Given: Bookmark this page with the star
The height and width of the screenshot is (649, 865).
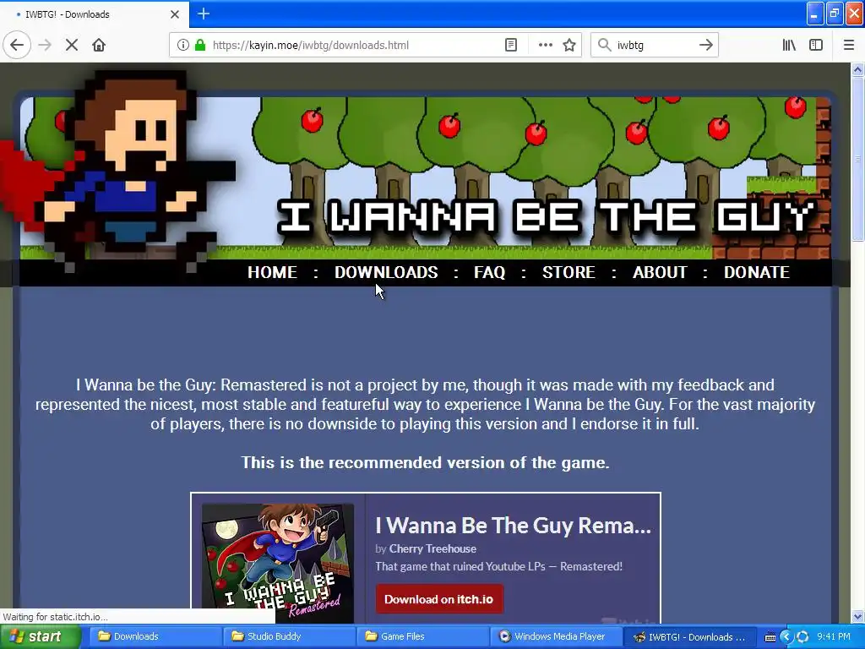Looking at the screenshot, I should 569,46.
